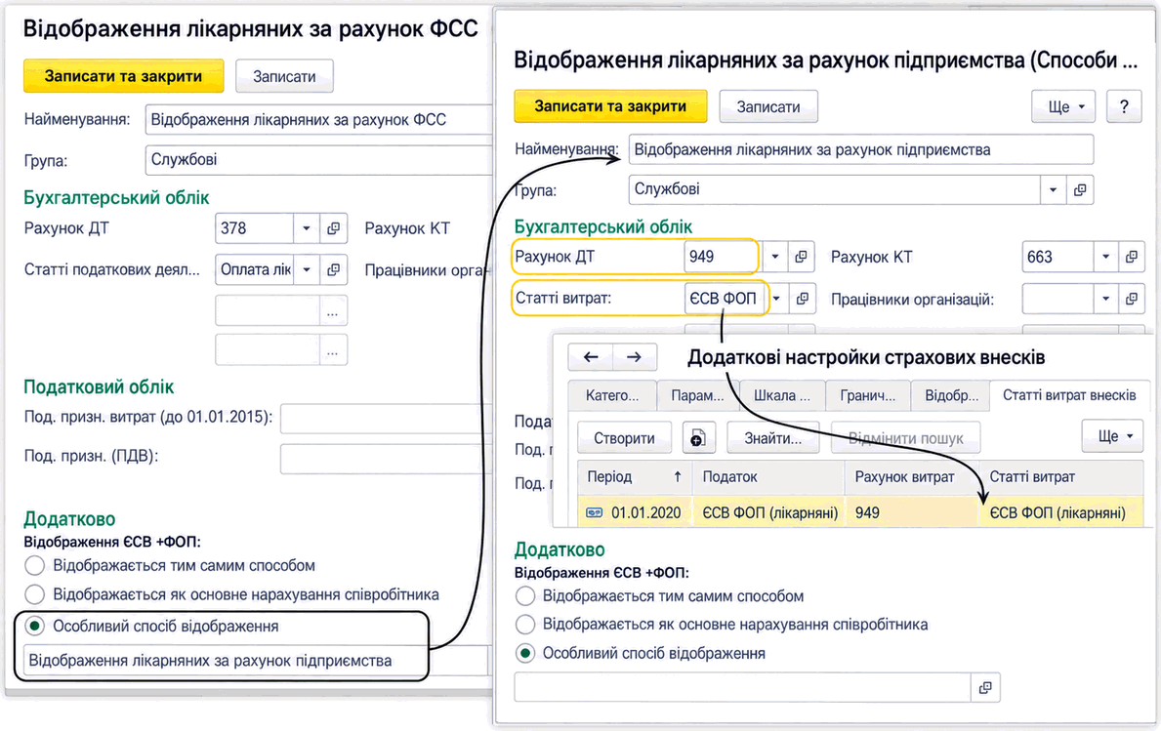
Task: Select Відображається як основне нарахування in the підприємства window
Action: tap(525, 625)
